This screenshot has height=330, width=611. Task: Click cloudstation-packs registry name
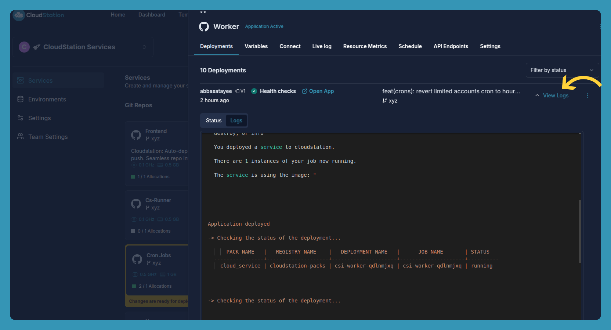tap(297, 266)
